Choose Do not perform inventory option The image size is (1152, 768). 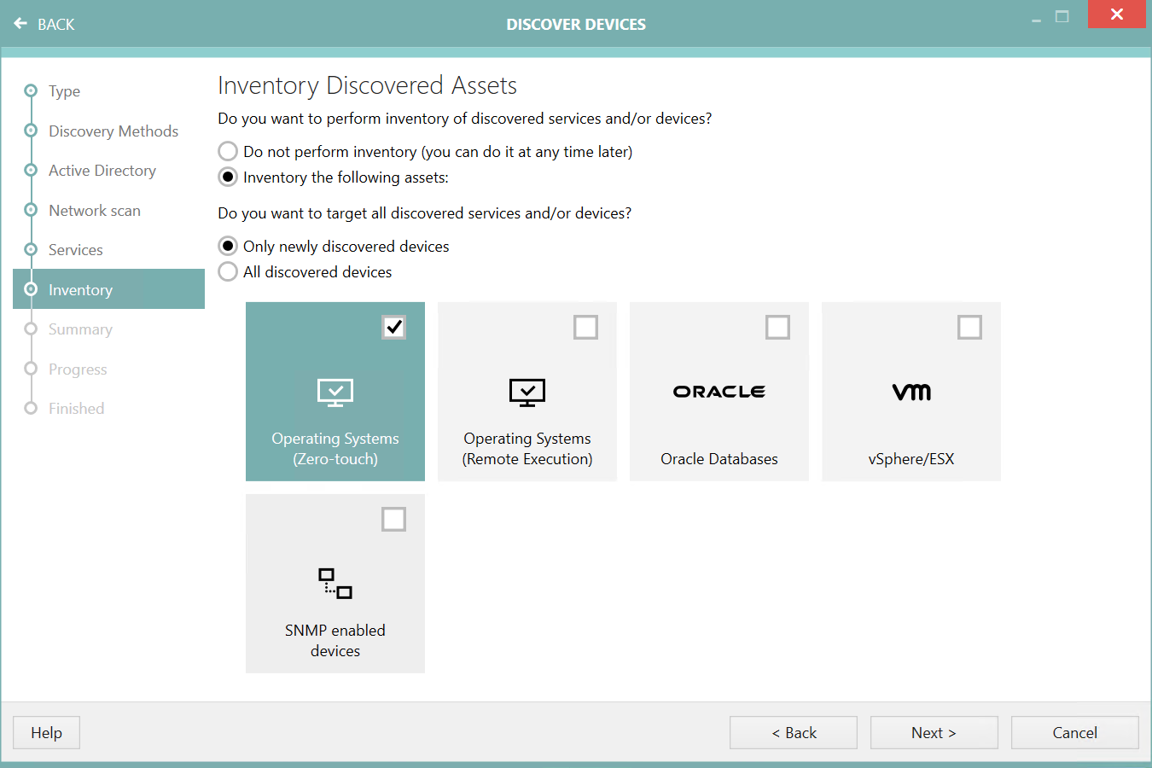(227, 151)
